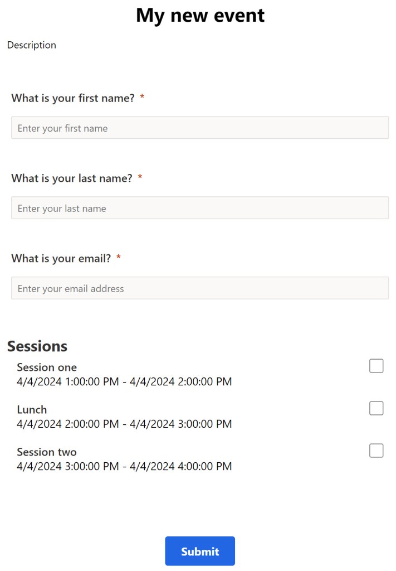Click the Session two 3:00 PM time range

[124, 467]
